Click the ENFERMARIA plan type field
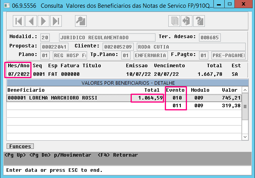Screen dimensions: 255x178 [x=150, y=56]
